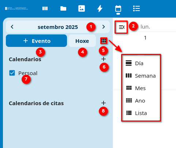This screenshot has height=148, width=176.
Task: Open the Calendar app icon
Action: click(x=118, y=9)
